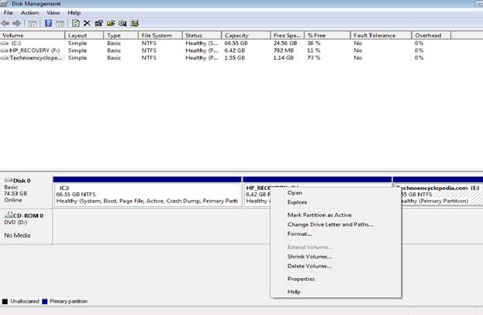Sort by the Layout column header

pyautogui.click(x=85, y=35)
